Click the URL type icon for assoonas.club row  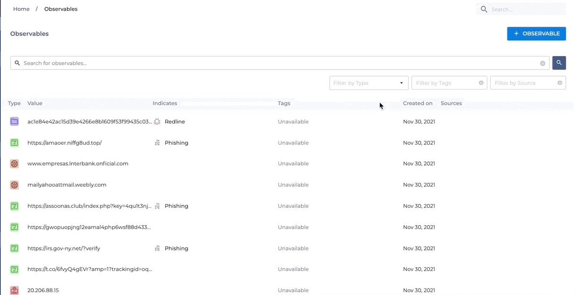(14, 206)
